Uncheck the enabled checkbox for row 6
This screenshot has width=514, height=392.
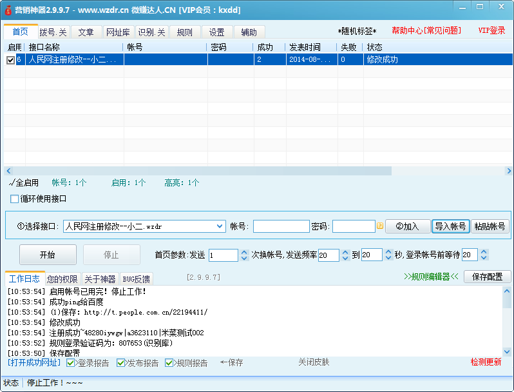[x=10, y=60]
